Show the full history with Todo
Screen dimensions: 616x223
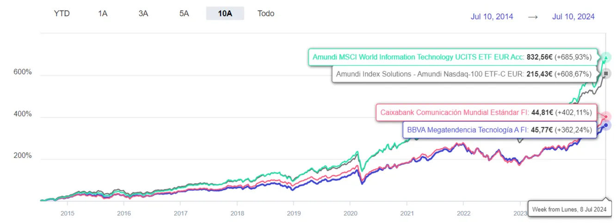click(266, 13)
